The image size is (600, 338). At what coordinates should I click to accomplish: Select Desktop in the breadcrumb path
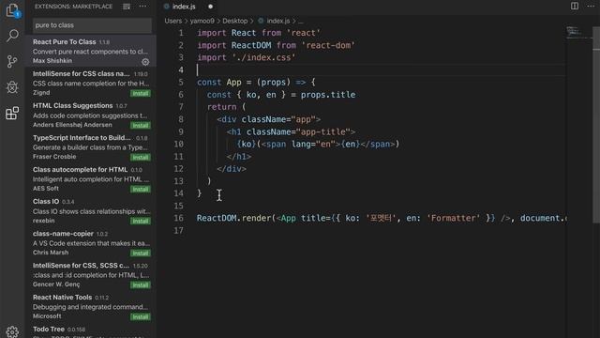click(x=235, y=21)
